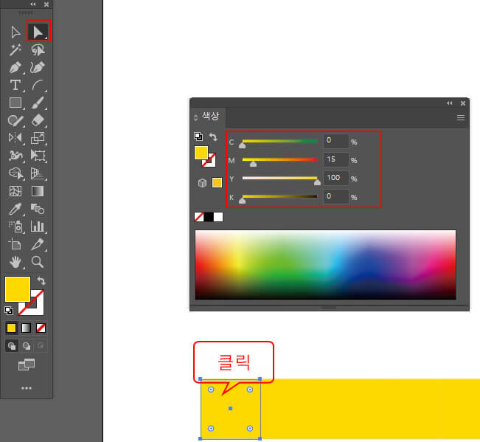Collapse the 색상 panel to icons
Screen dimensions: 480x442
[x=449, y=103]
